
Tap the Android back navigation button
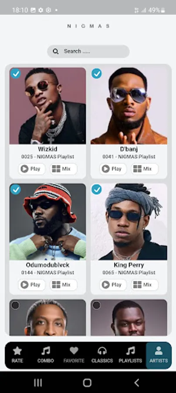(136, 383)
